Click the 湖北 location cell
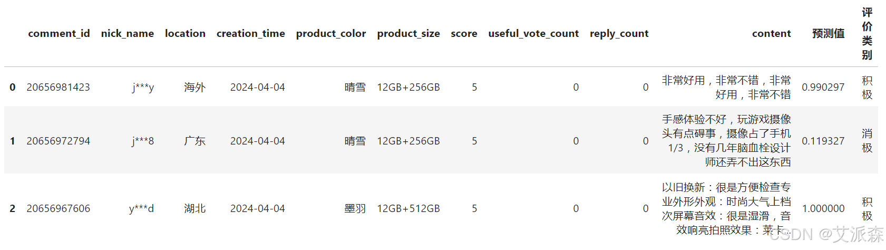The image size is (886, 250). point(195,208)
